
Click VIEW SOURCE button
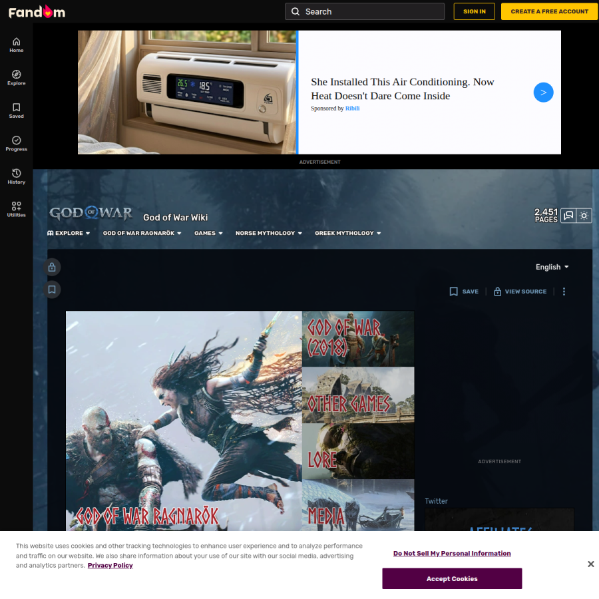pos(520,292)
